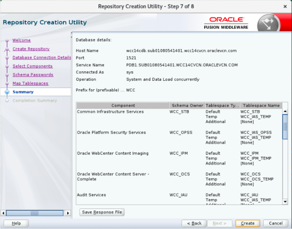Viewport: 292px width, 229px height.
Task: Click the Create button
Action: point(247,223)
